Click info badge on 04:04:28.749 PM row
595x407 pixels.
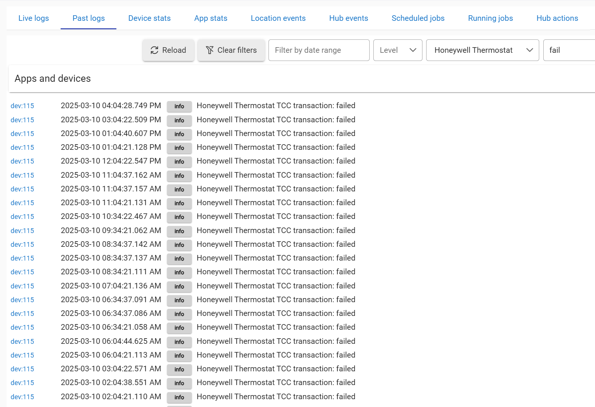179,106
